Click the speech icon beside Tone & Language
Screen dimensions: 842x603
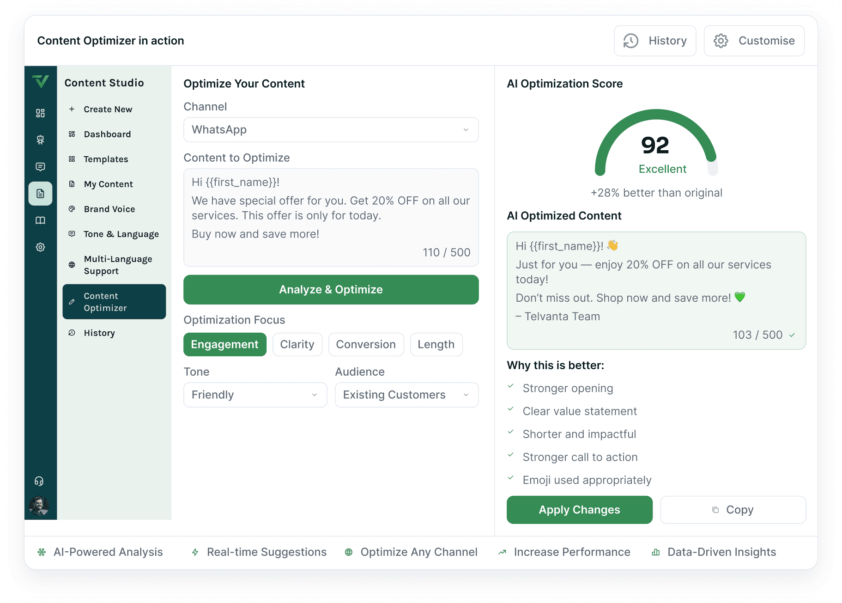click(72, 234)
